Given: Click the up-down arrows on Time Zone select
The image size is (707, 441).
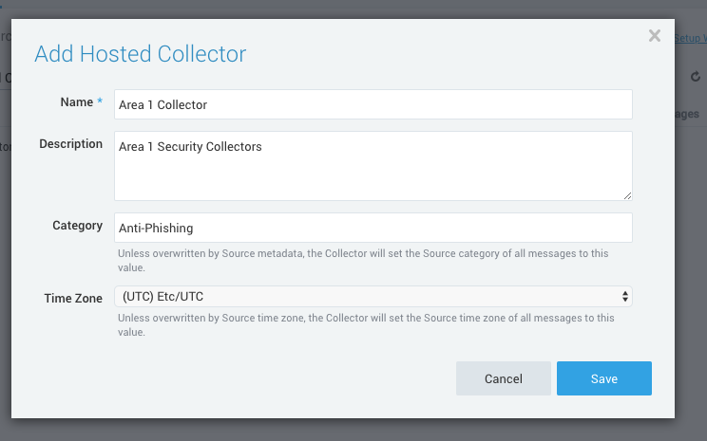Looking at the screenshot, I should point(624,297).
